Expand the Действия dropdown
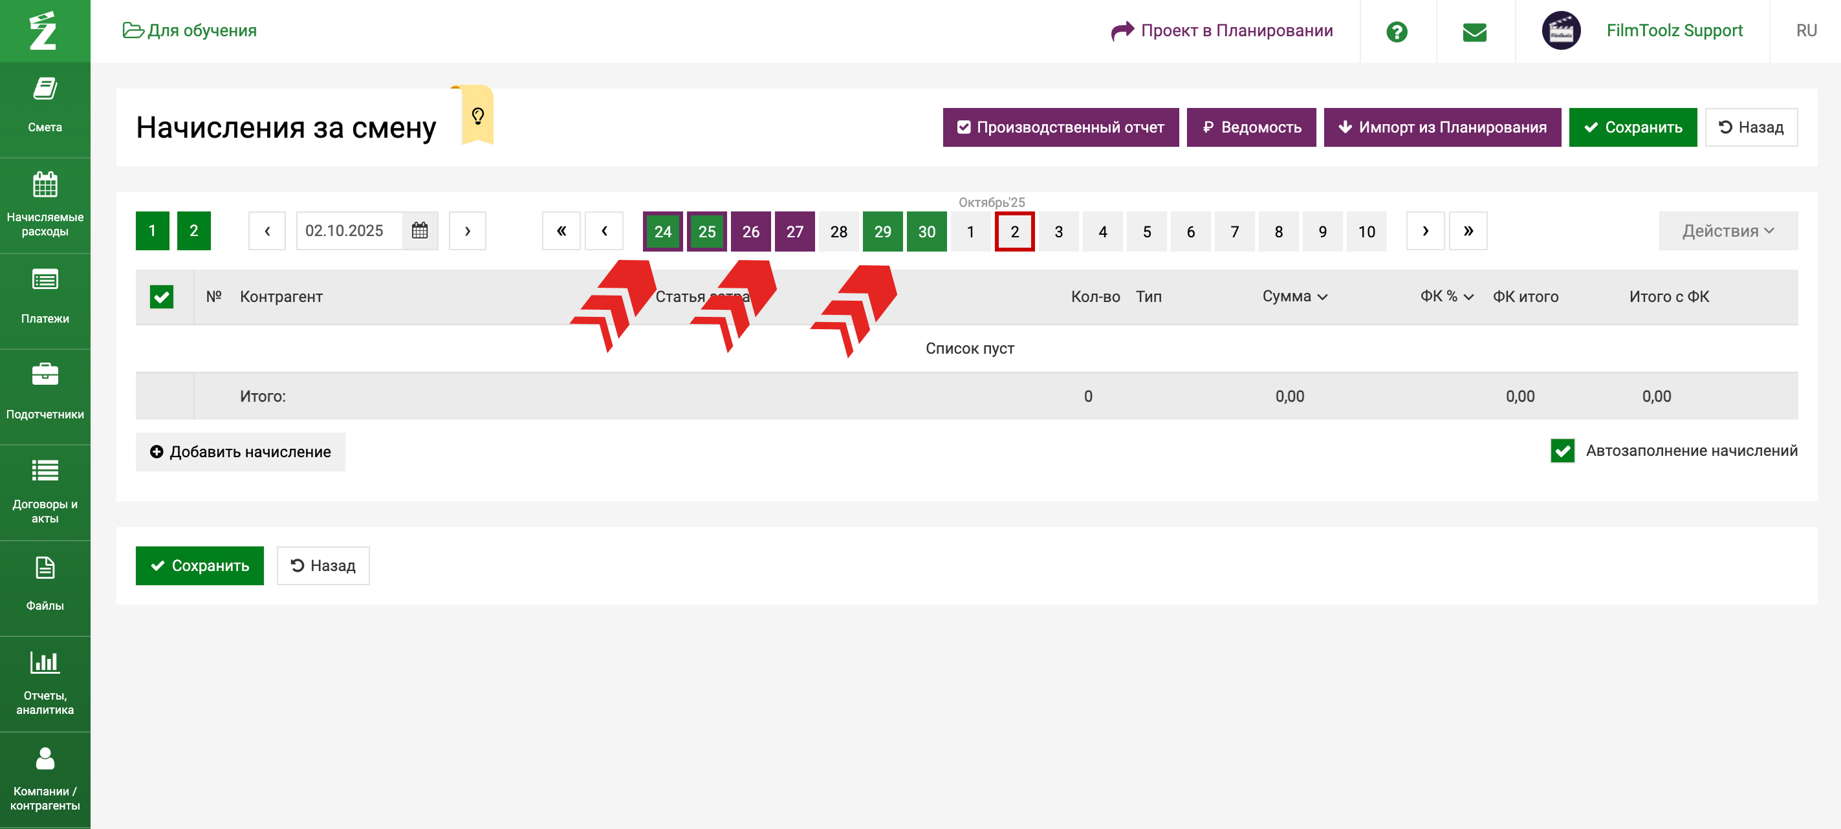The width and height of the screenshot is (1841, 829). coord(1727,231)
